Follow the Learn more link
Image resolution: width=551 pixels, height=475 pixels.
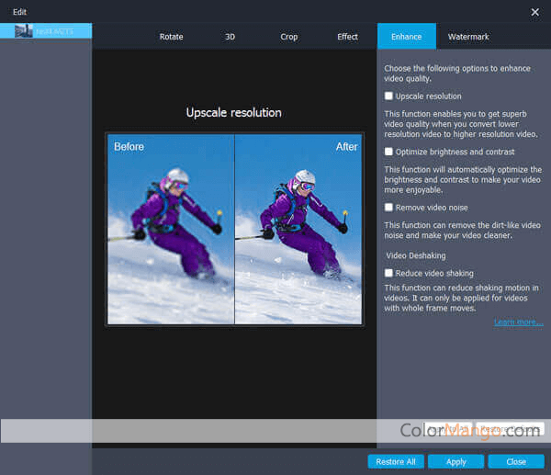[x=518, y=322]
